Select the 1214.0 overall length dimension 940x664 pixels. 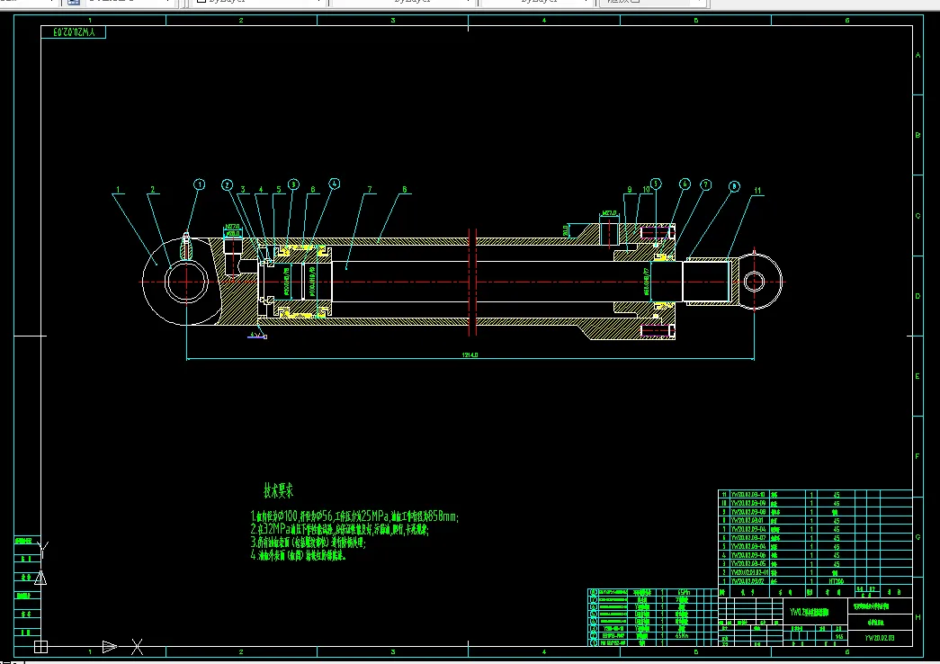pyautogui.click(x=470, y=355)
